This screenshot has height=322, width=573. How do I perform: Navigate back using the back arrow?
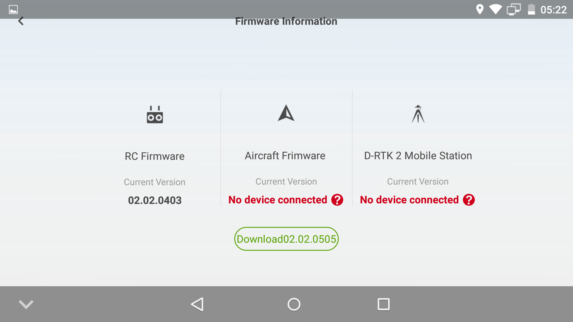coord(21,21)
